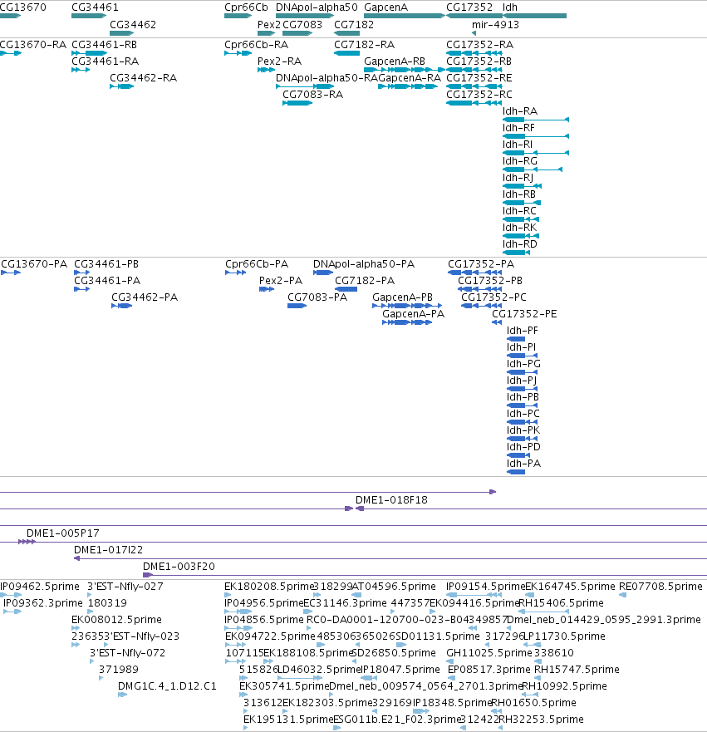The image size is (707, 732).
Task: Open the Idh-RD transcript
Action: pyautogui.click(x=520, y=244)
